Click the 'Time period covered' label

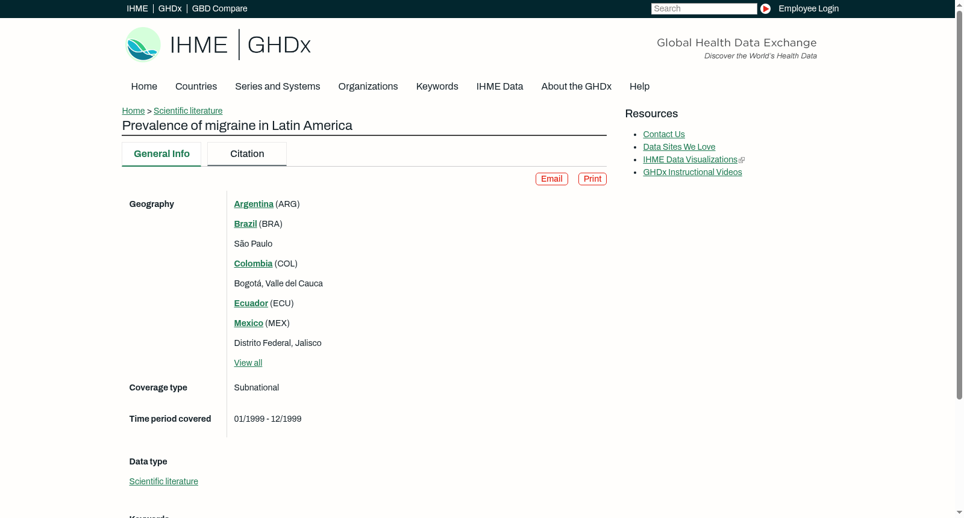click(170, 419)
